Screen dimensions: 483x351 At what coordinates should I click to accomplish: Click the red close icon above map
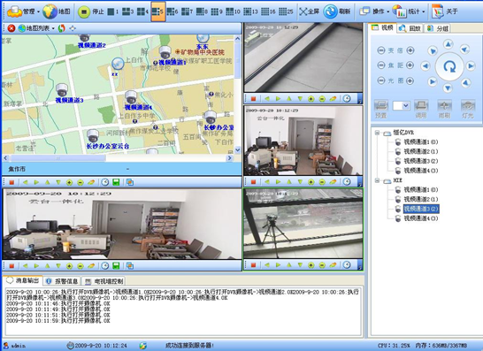(x=11, y=28)
